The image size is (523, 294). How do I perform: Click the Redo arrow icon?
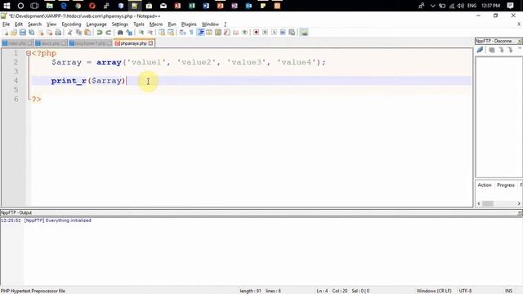point(108,33)
